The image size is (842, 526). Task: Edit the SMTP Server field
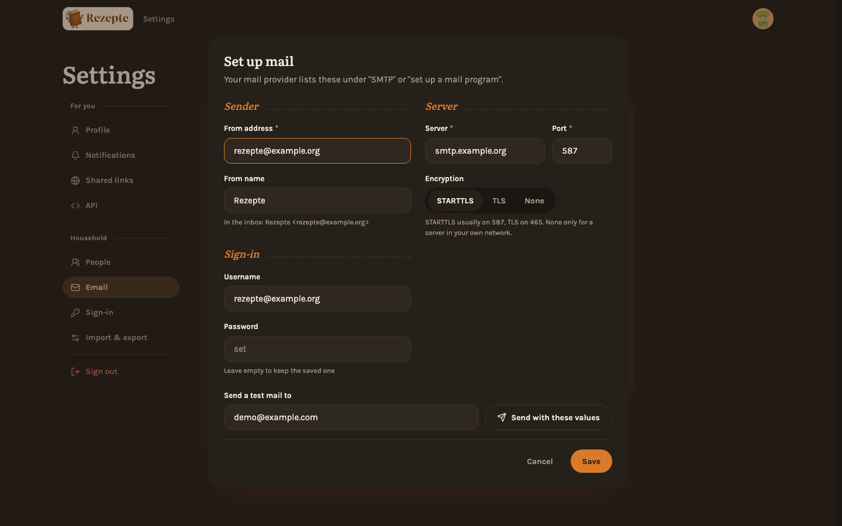click(485, 151)
